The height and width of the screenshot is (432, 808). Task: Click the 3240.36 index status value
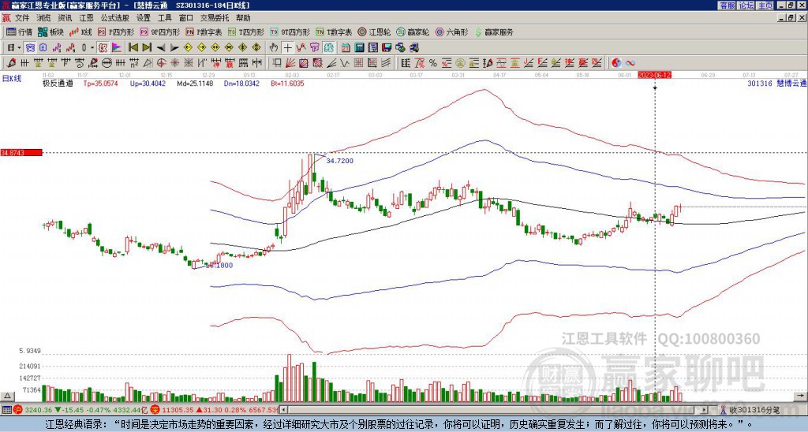point(38,410)
